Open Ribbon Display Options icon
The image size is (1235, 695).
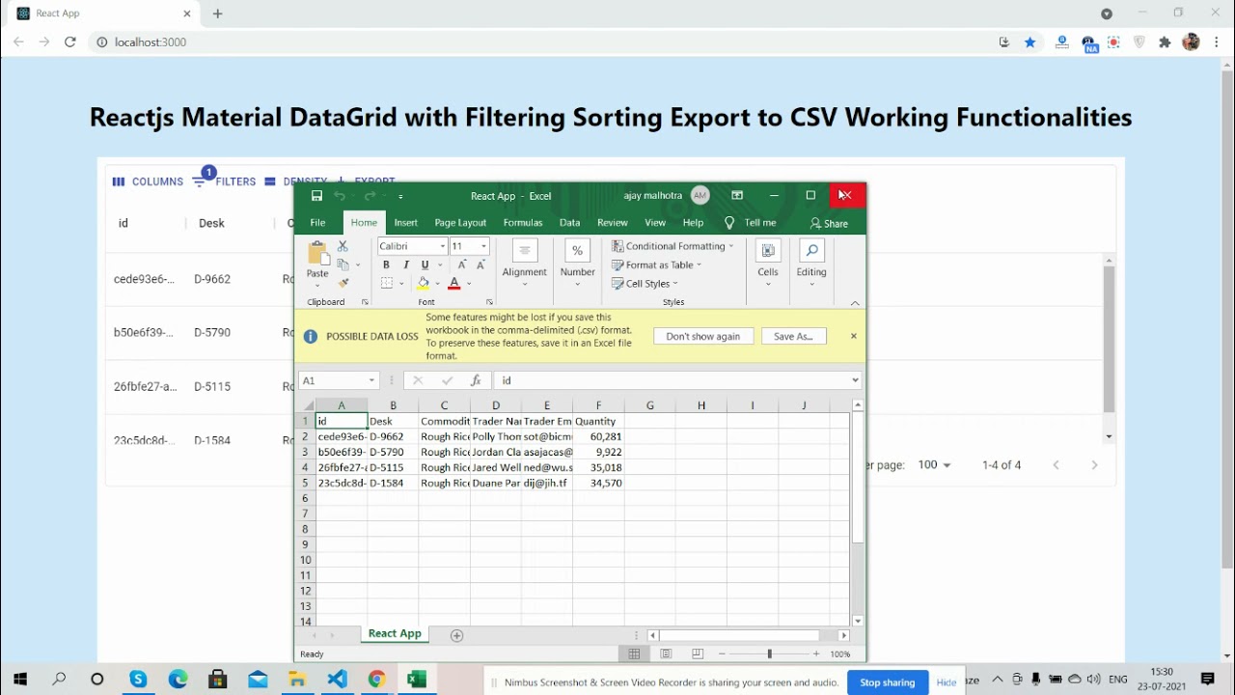(x=737, y=195)
